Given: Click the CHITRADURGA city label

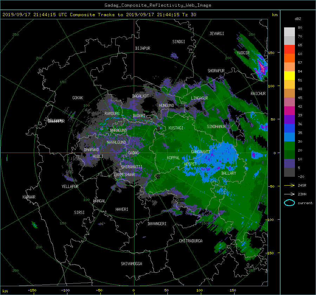Looking at the screenshot, I should pyautogui.click(x=191, y=241).
